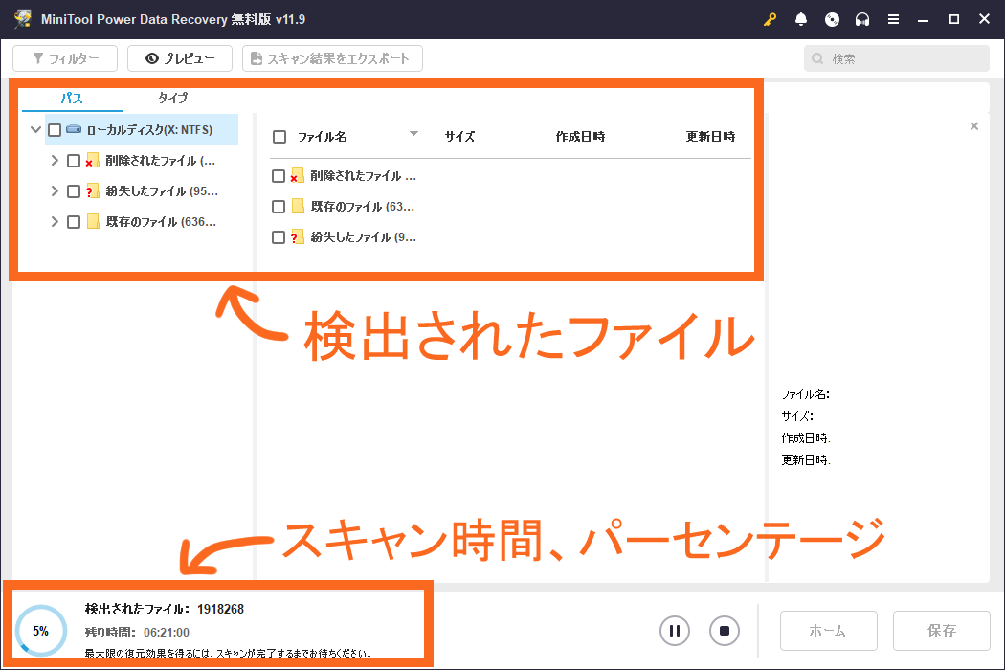
Task: Open the bell notifications icon
Action: pos(801,19)
